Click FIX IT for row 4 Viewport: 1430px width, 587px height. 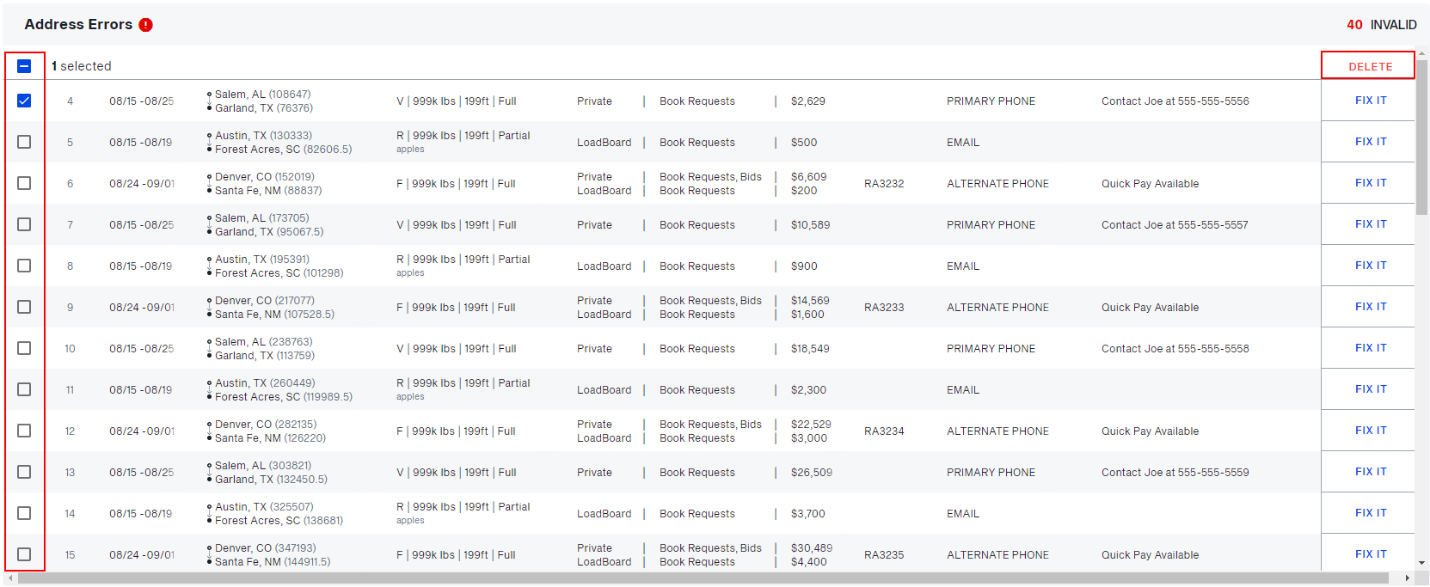(1371, 101)
